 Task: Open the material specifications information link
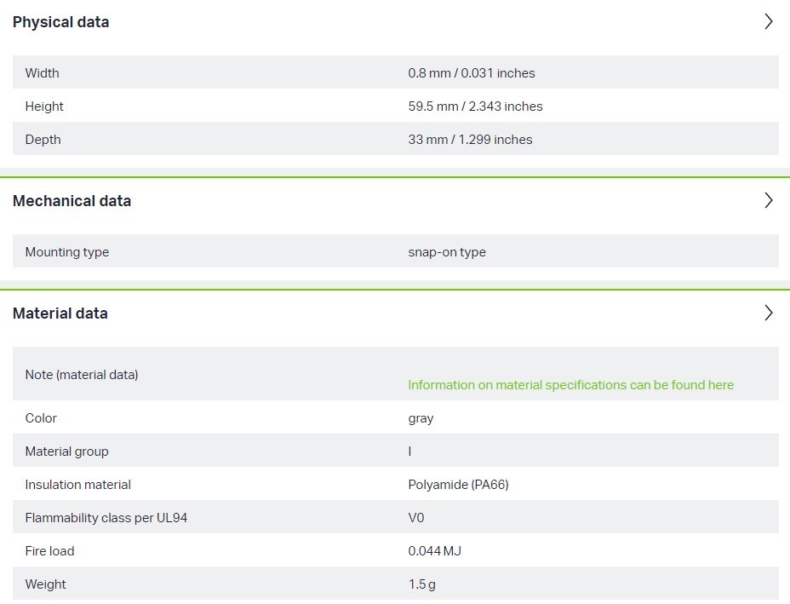[570, 385]
